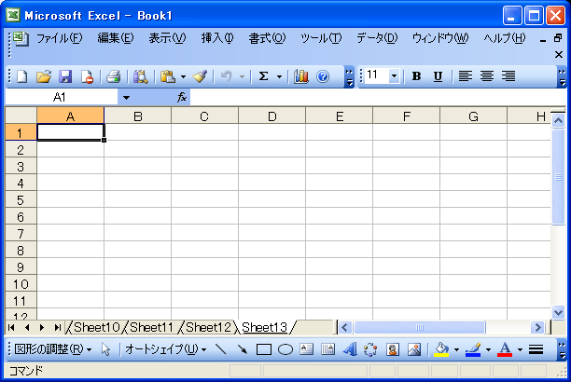The image size is (571, 382).
Task: Expand the paste options dropdown arrow
Action: 183,76
